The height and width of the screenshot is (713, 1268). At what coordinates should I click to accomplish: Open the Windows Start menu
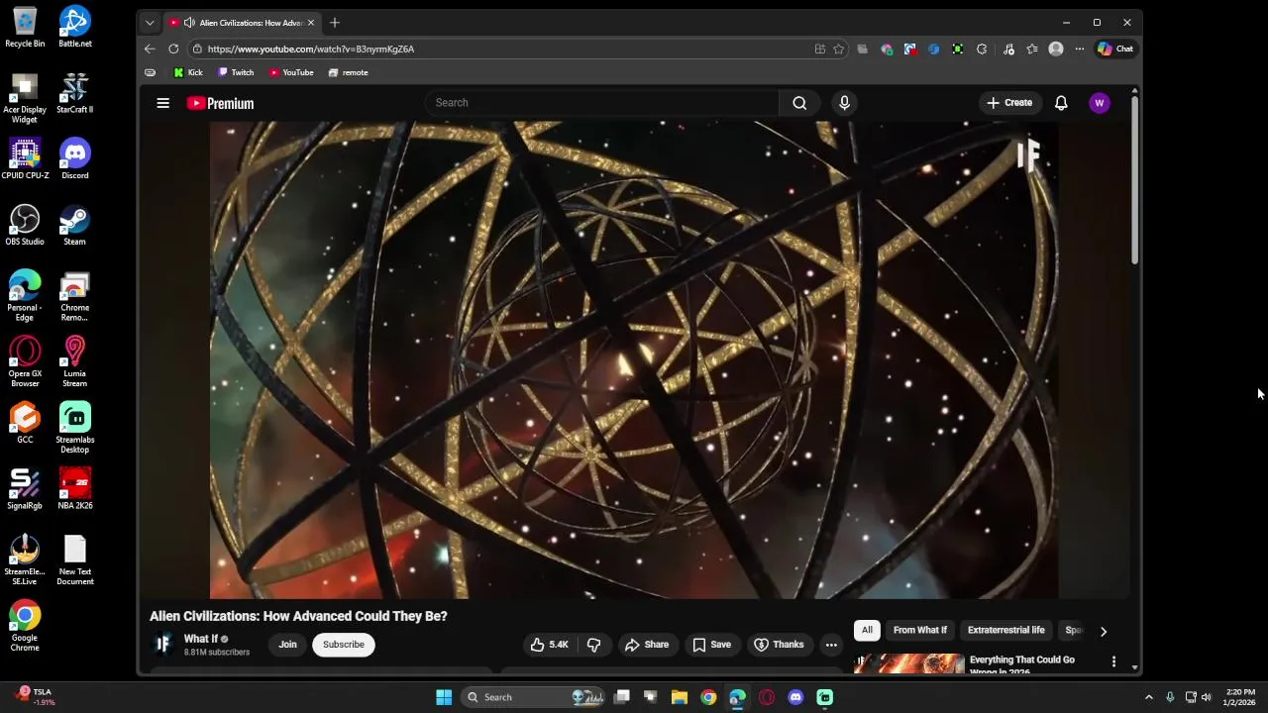point(444,697)
